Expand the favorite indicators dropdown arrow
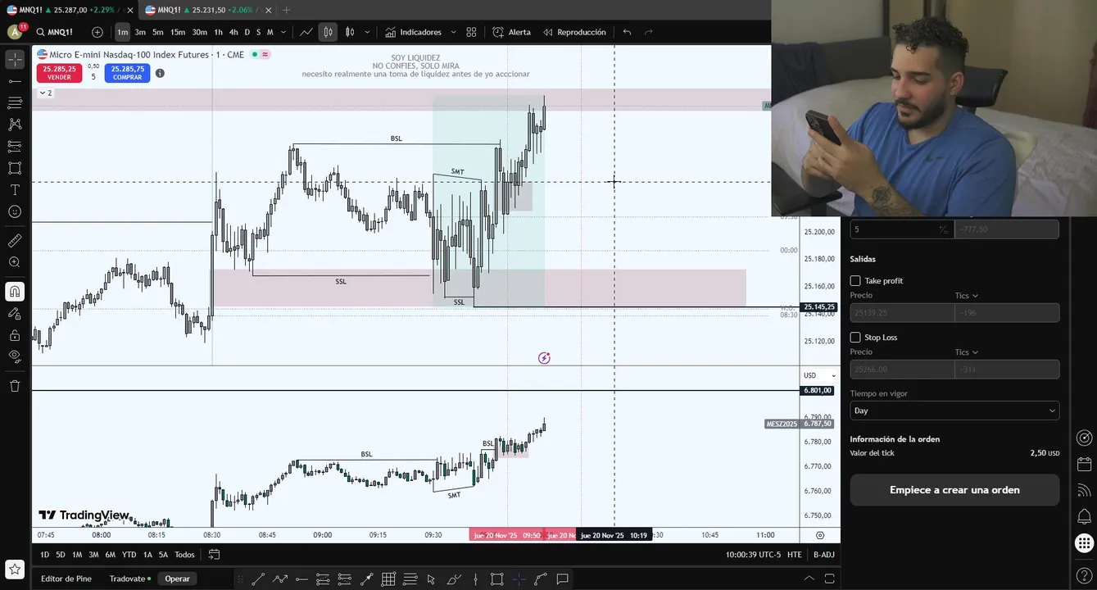Viewport: 1097px width, 590px height. 452,32
